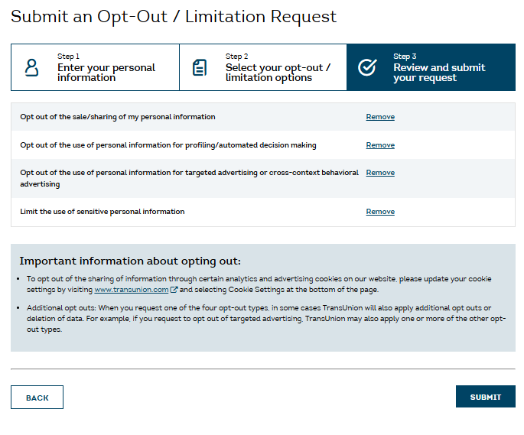
Task: Click the checkmark circle icon in Step 3
Action: point(367,67)
